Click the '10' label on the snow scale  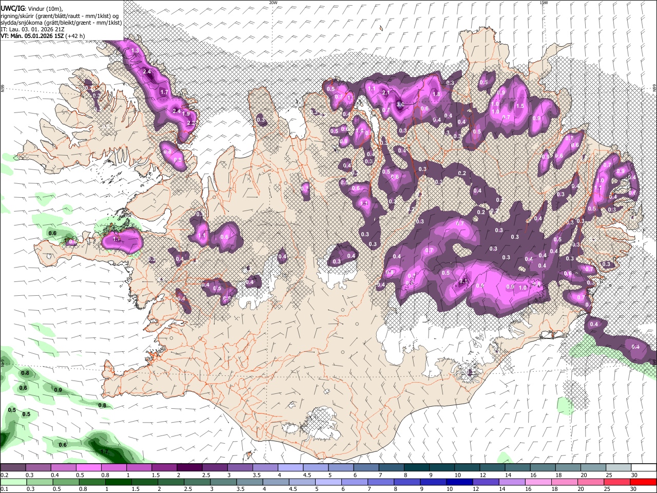point(457,475)
